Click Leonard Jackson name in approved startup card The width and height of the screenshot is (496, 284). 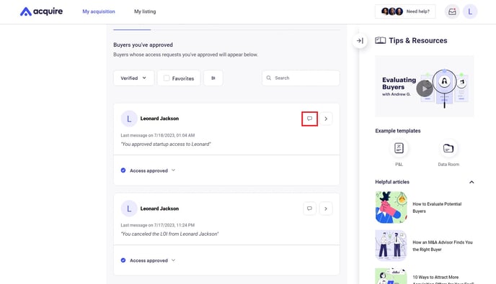point(159,119)
